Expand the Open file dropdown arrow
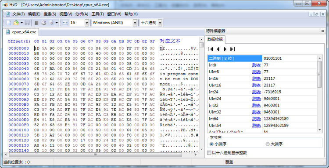The height and width of the screenshot is (168, 329). click(x=21, y=23)
